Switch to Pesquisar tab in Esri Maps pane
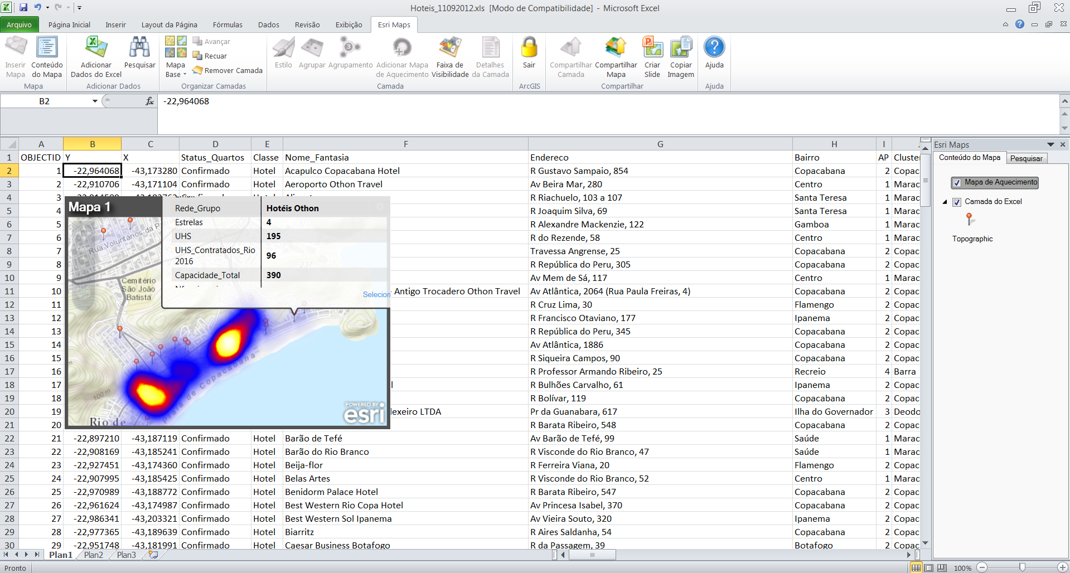Image resolution: width=1070 pixels, height=573 pixels. [1026, 158]
